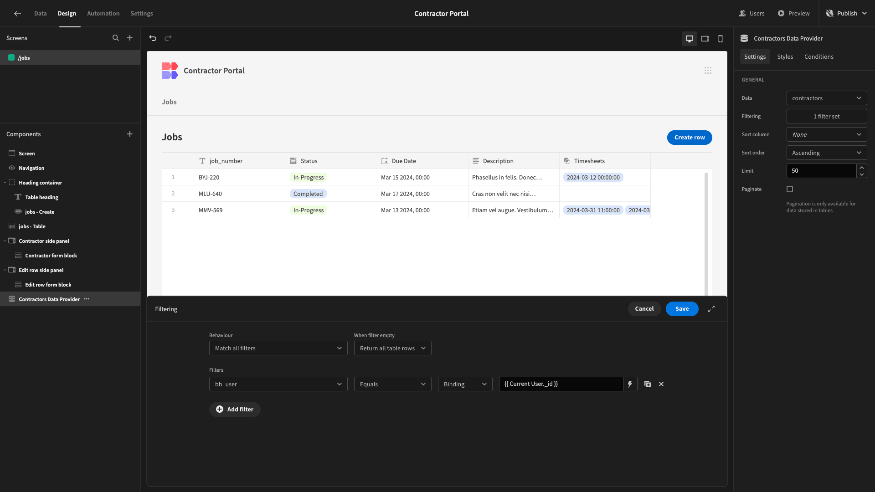Open the app grid dots icon
This screenshot has width=875, height=492.
pos(708,71)
